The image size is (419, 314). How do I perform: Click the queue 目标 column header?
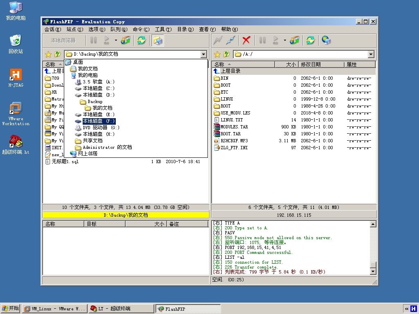point(105,224)
